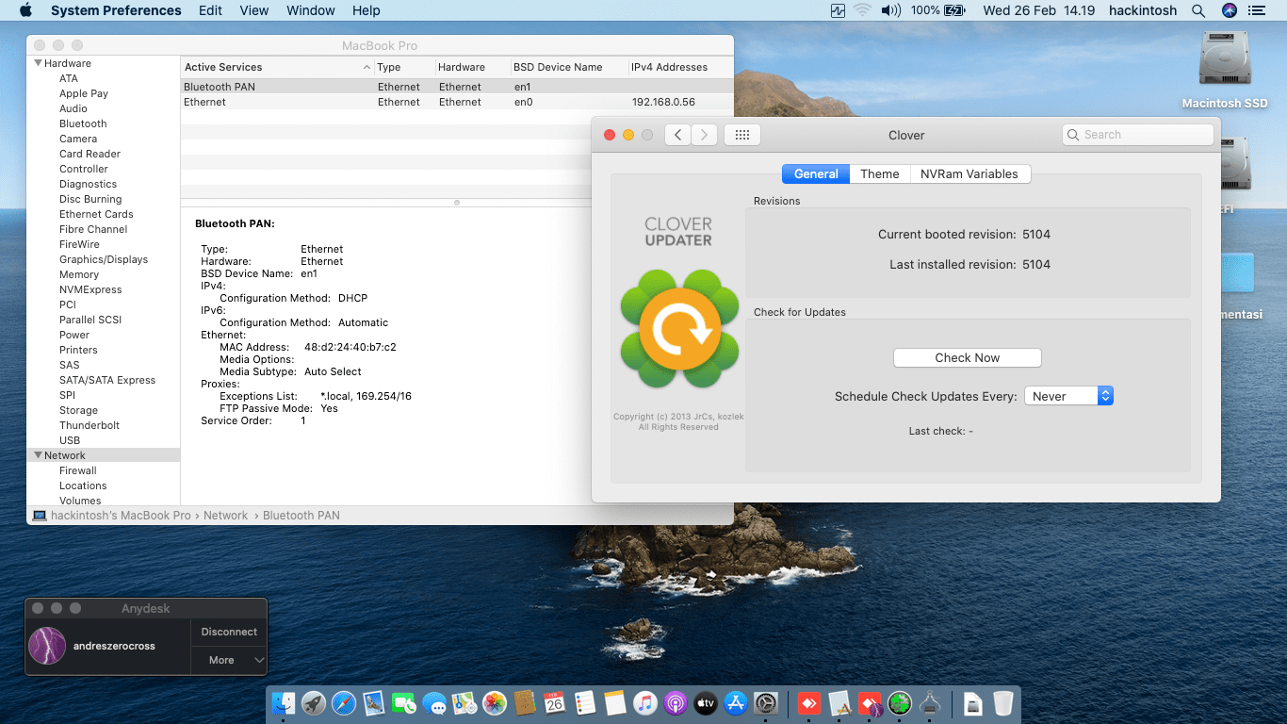Click the IPv4 Addresses column header
This screenshot has height=724, width=1287.
coord(680,67)
